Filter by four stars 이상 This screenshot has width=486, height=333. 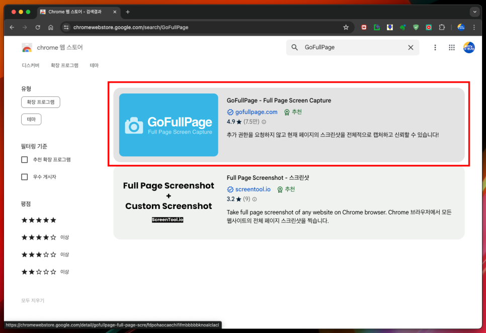(45, 238)
